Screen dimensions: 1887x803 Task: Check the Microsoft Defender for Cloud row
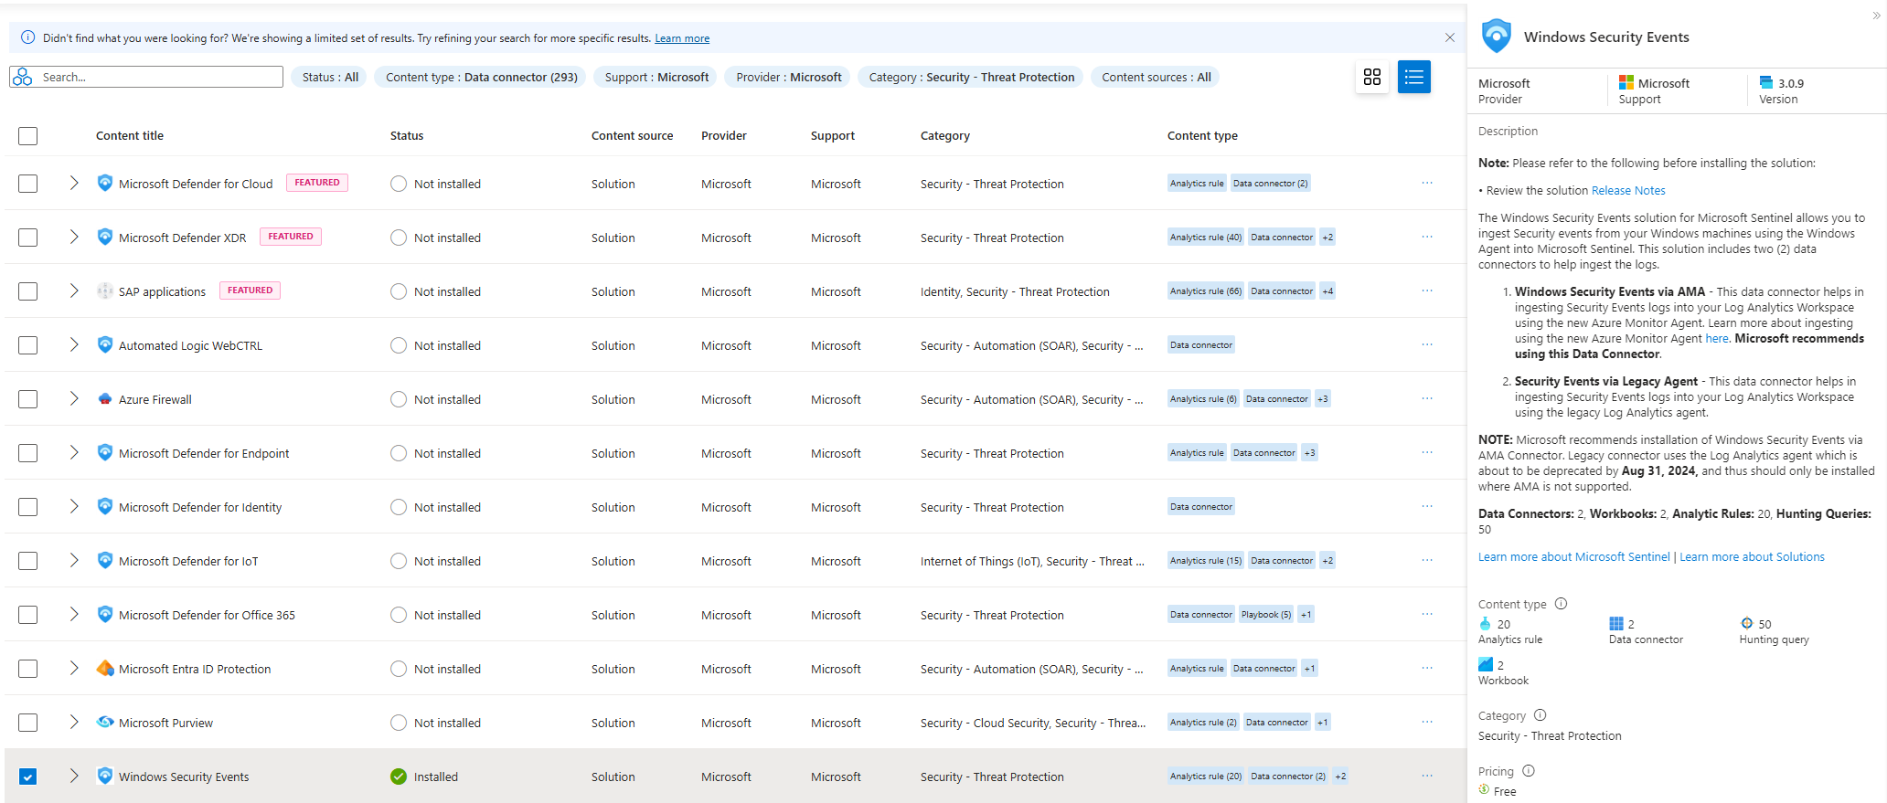click(28, 184)
